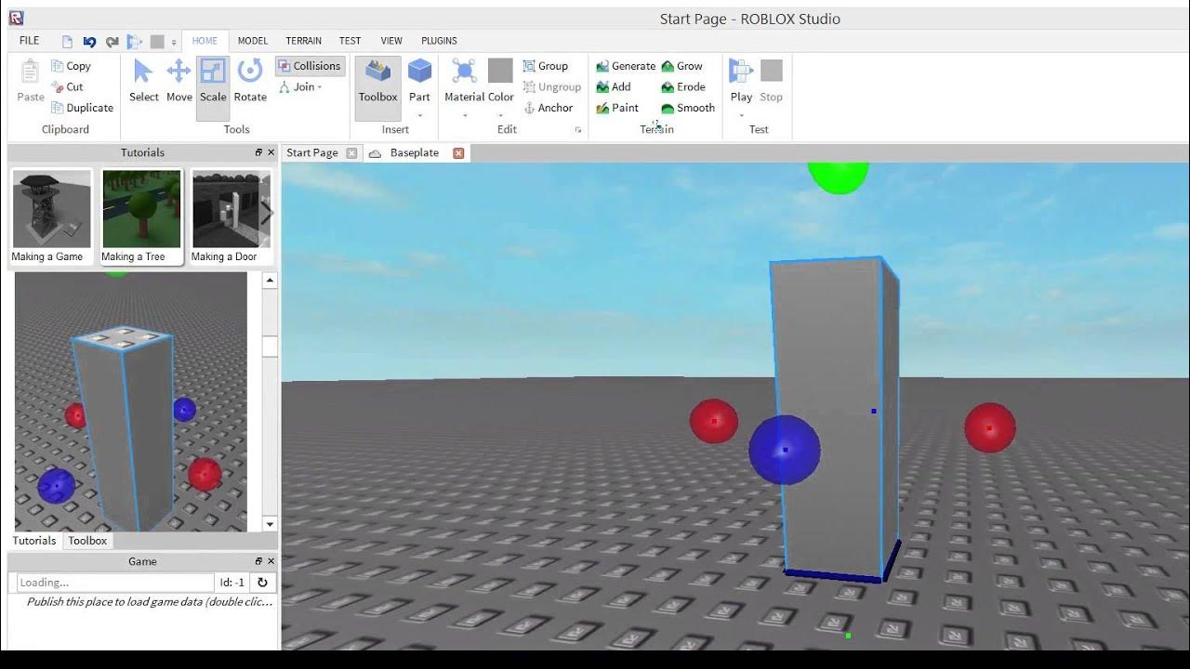1190x669 pixels.
Task: Choose the Grow terrain tool
Action: point(682,66)
